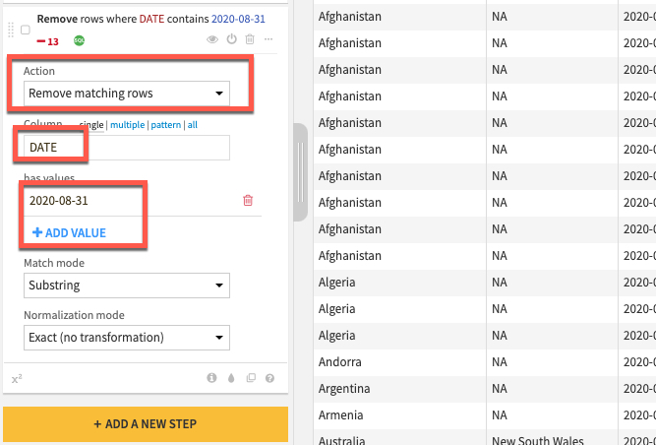Open the step's three-dots more menu
The width and height of the screenshot is (656, 445).
[268, 39]
